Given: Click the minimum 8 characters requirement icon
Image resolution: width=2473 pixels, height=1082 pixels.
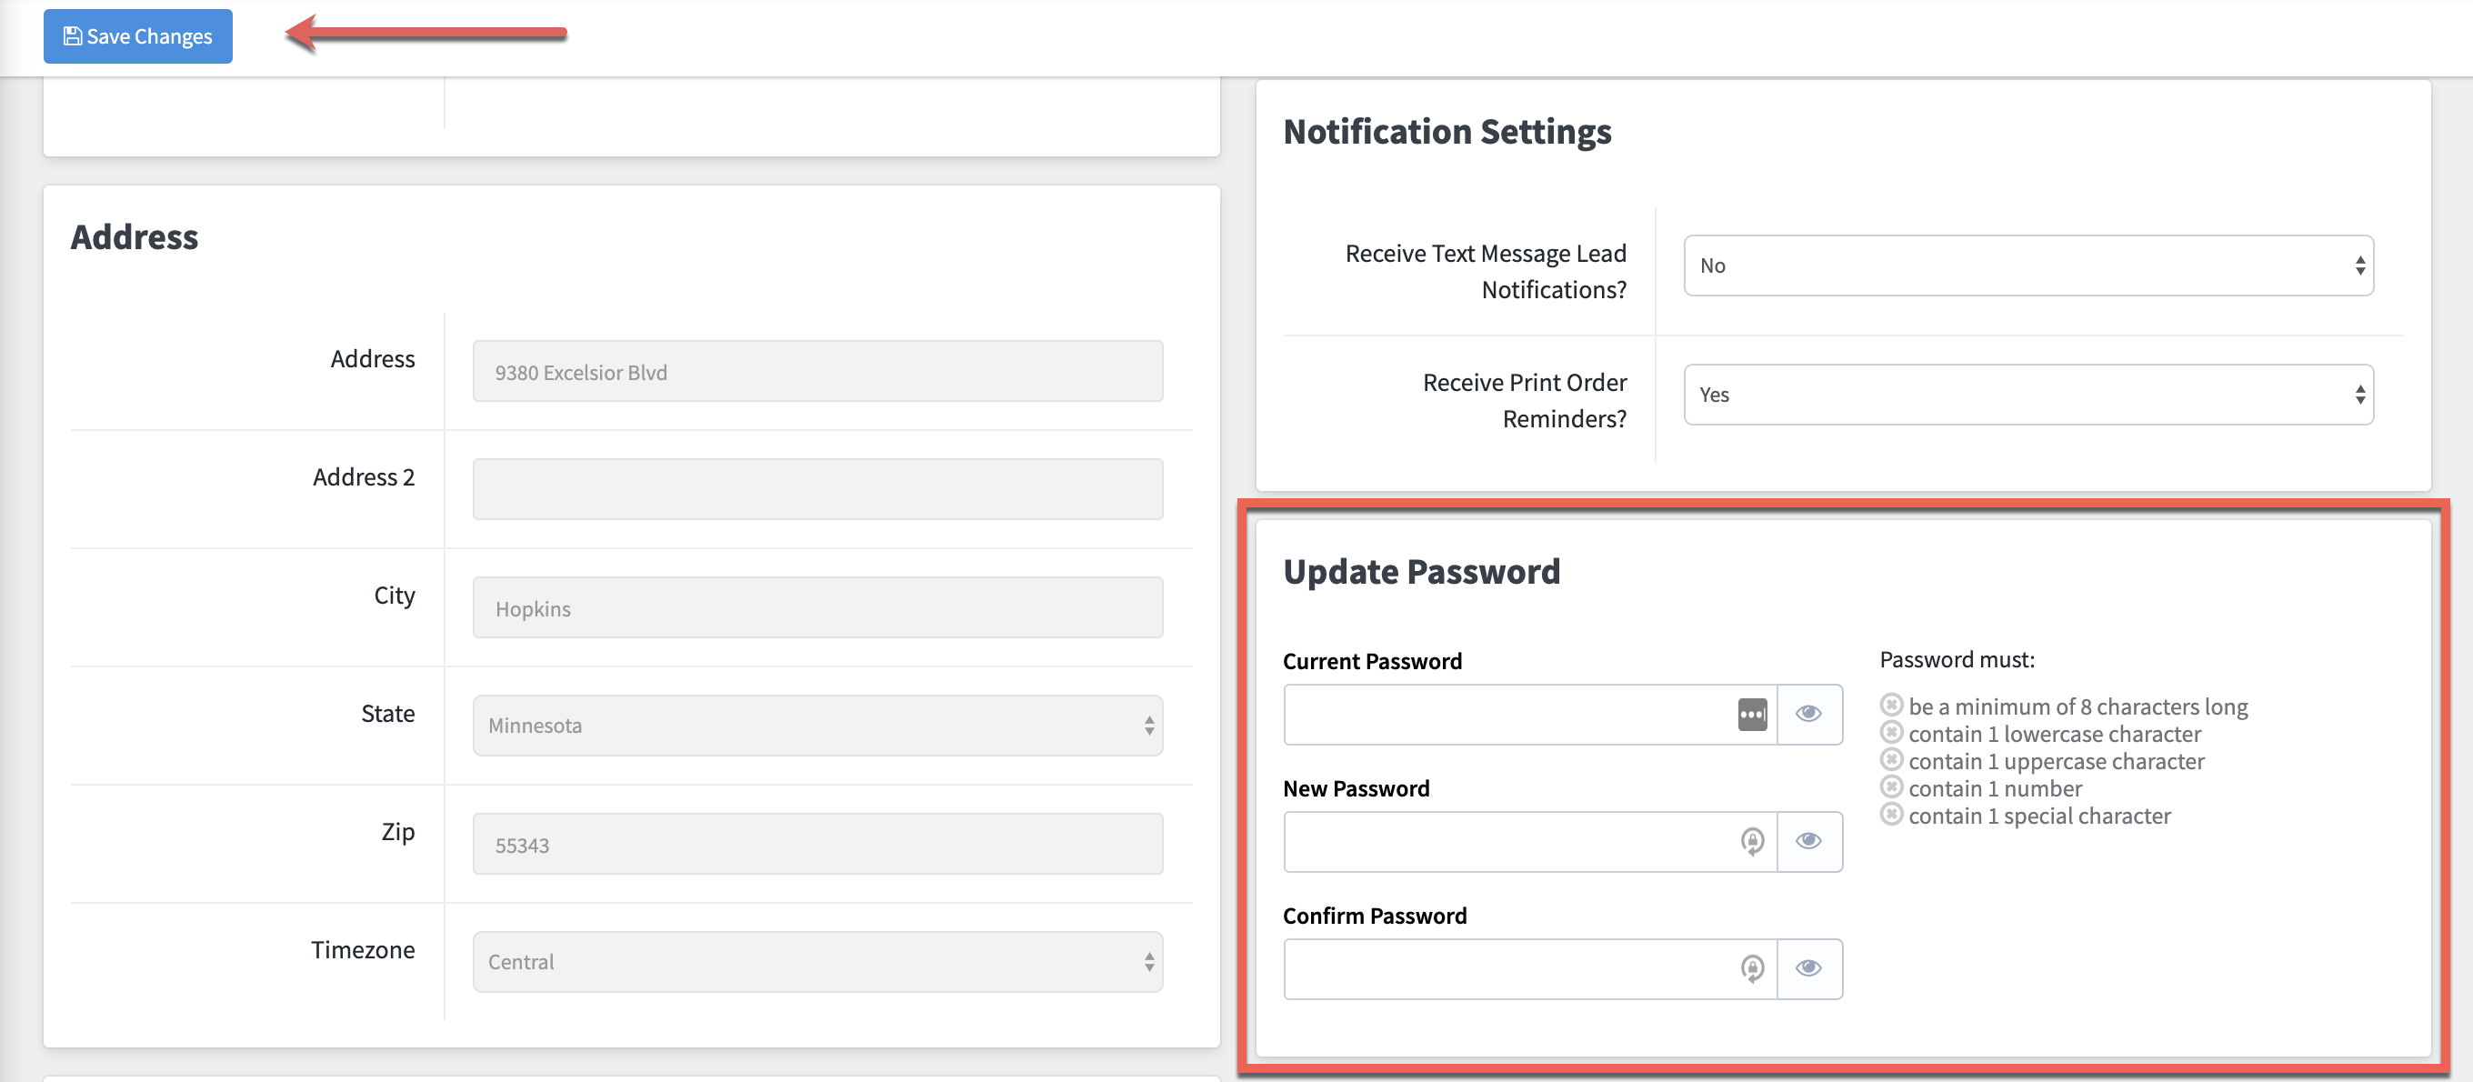Looking at the screenshot, I should [x=1890, y=706].
